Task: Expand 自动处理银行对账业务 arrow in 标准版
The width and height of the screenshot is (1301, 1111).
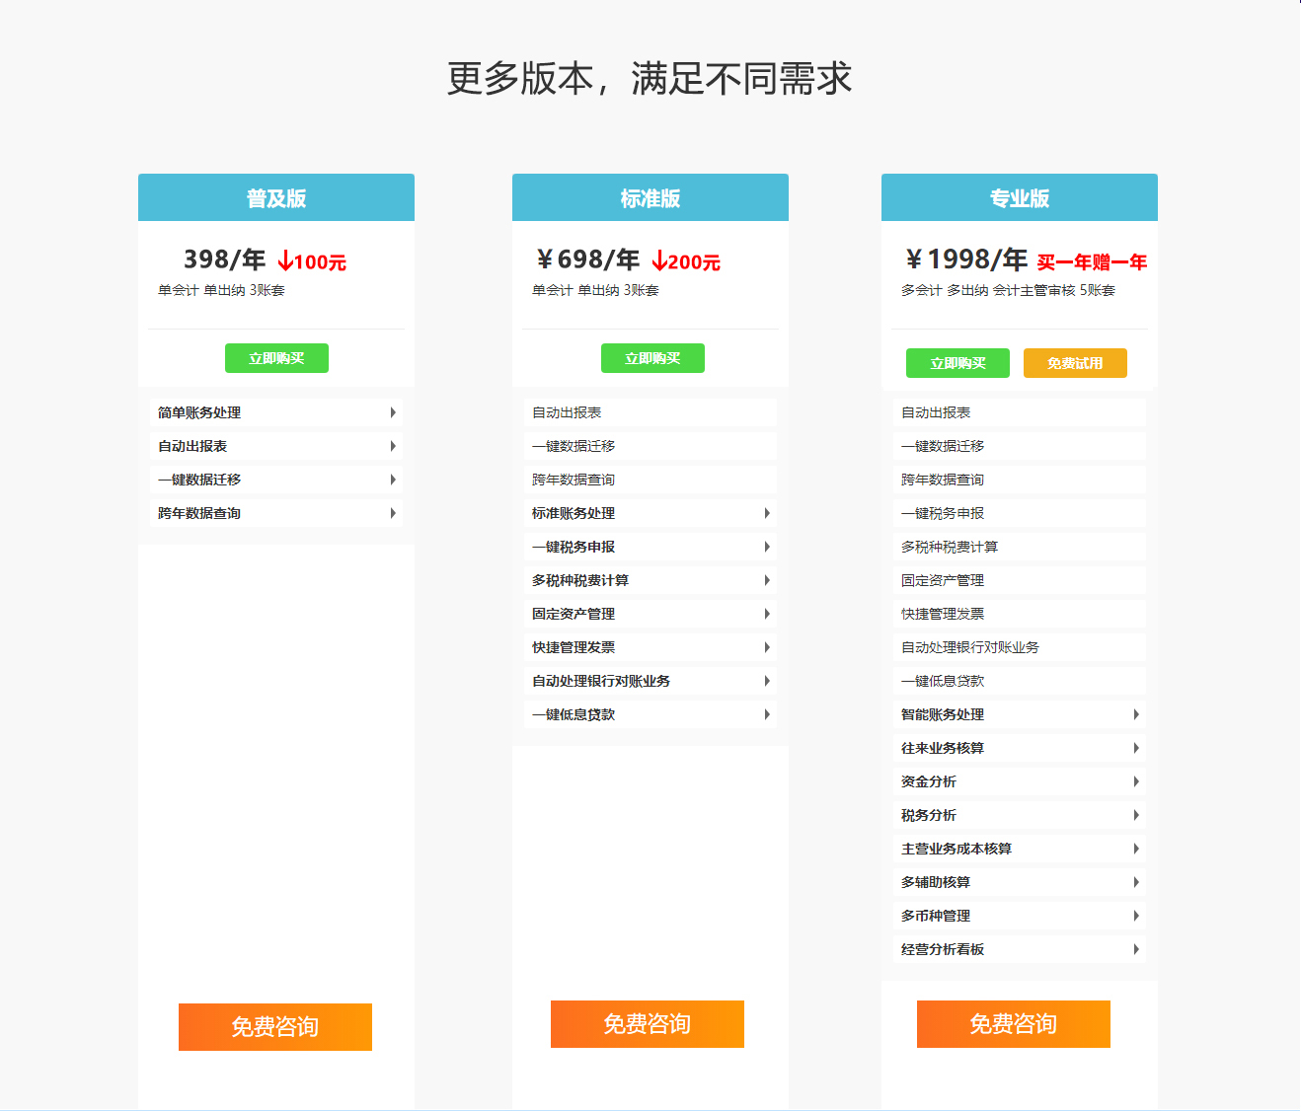Action: [x=767, y=681]
